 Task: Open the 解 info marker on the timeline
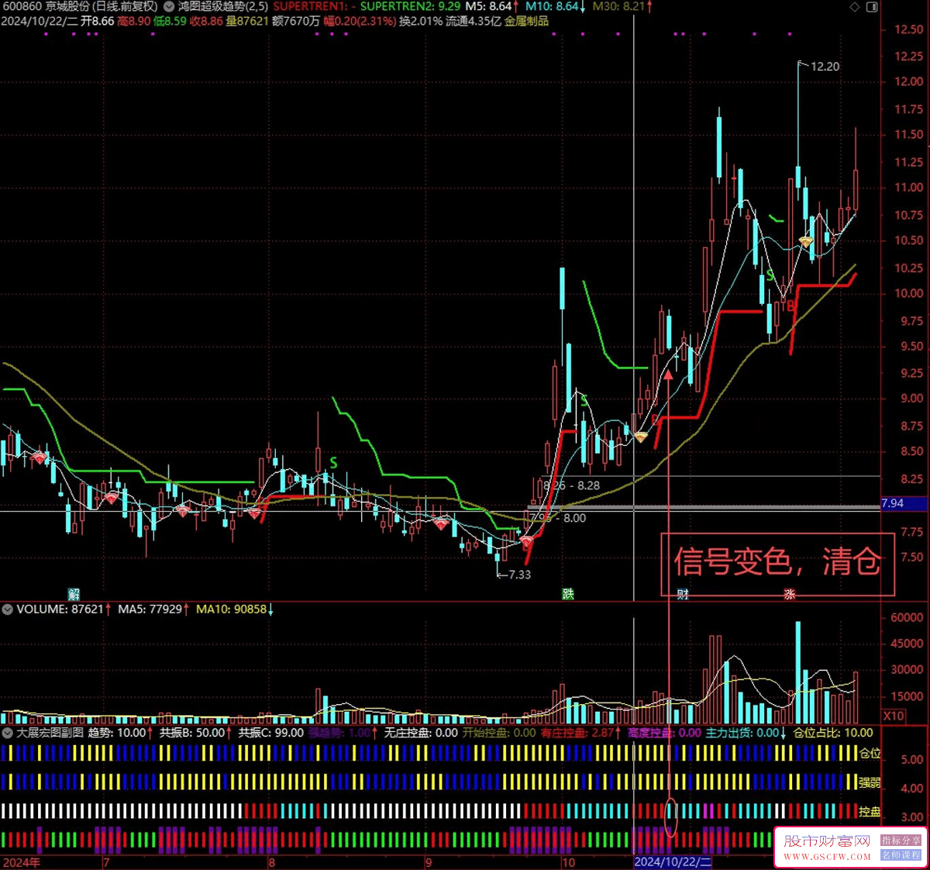coord(74,594)
